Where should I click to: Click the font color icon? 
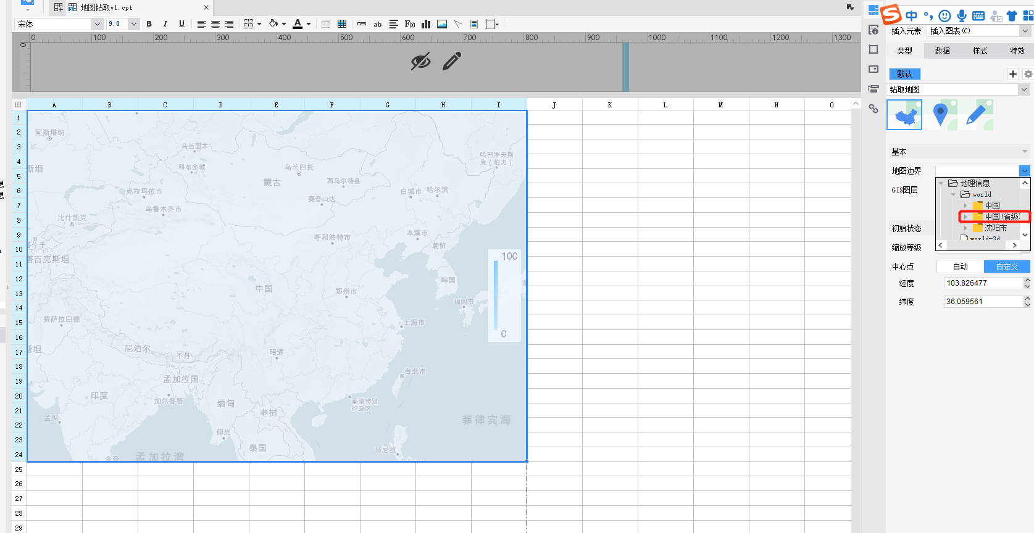[298, 24]
